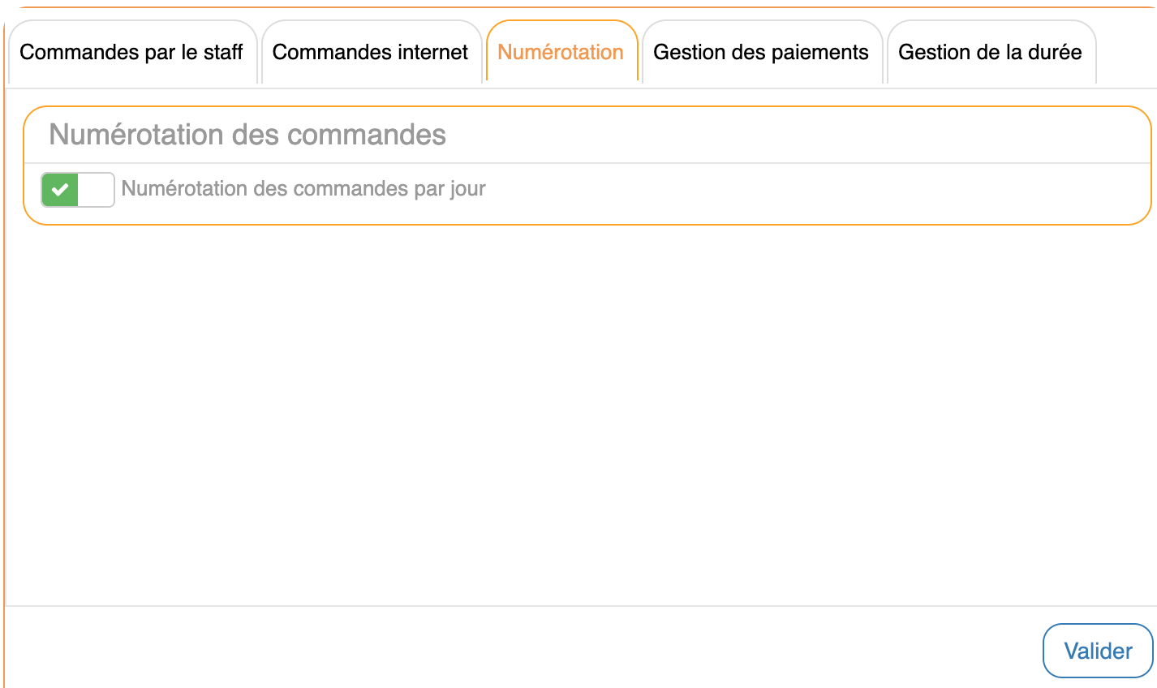Click the green checkmark icon
The height and width of the screenshot is (688, 1157).
(x=60, y=190)
